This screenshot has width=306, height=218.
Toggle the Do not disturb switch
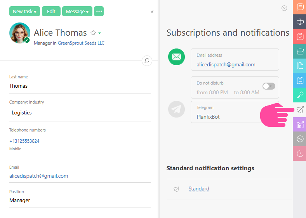click(269, 86)
